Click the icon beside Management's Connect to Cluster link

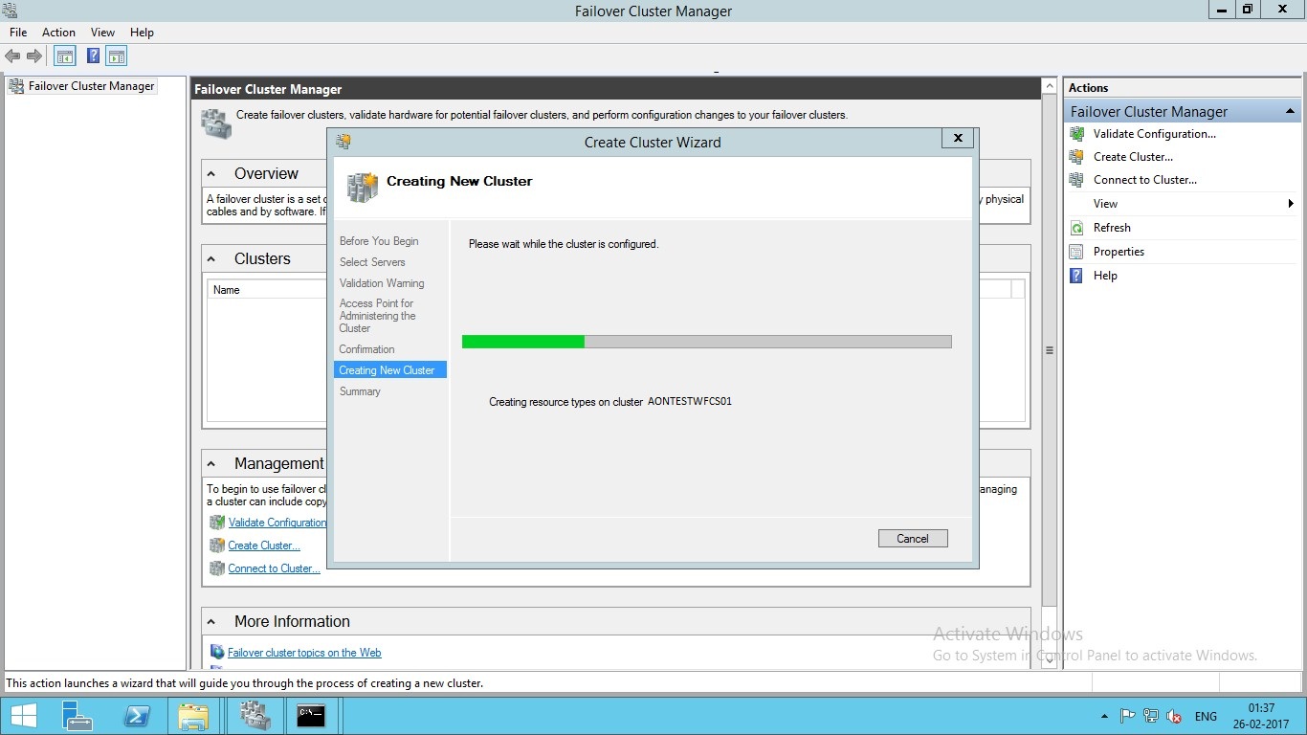[217, 568]
